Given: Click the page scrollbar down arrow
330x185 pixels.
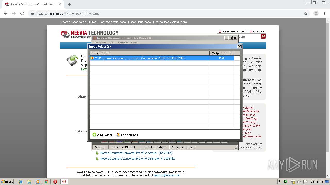Looking at the screenshot, I should click(328, 176).
